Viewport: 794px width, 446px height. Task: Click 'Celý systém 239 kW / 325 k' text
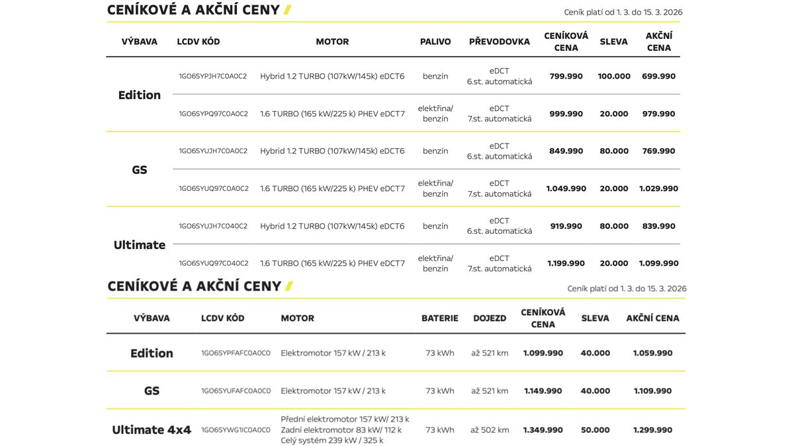coord(332,440)
